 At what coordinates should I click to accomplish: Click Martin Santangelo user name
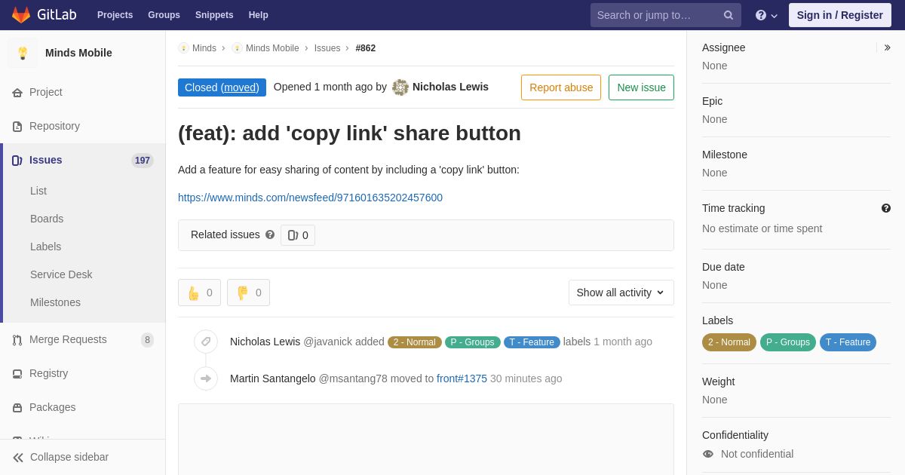pos(273,378)
